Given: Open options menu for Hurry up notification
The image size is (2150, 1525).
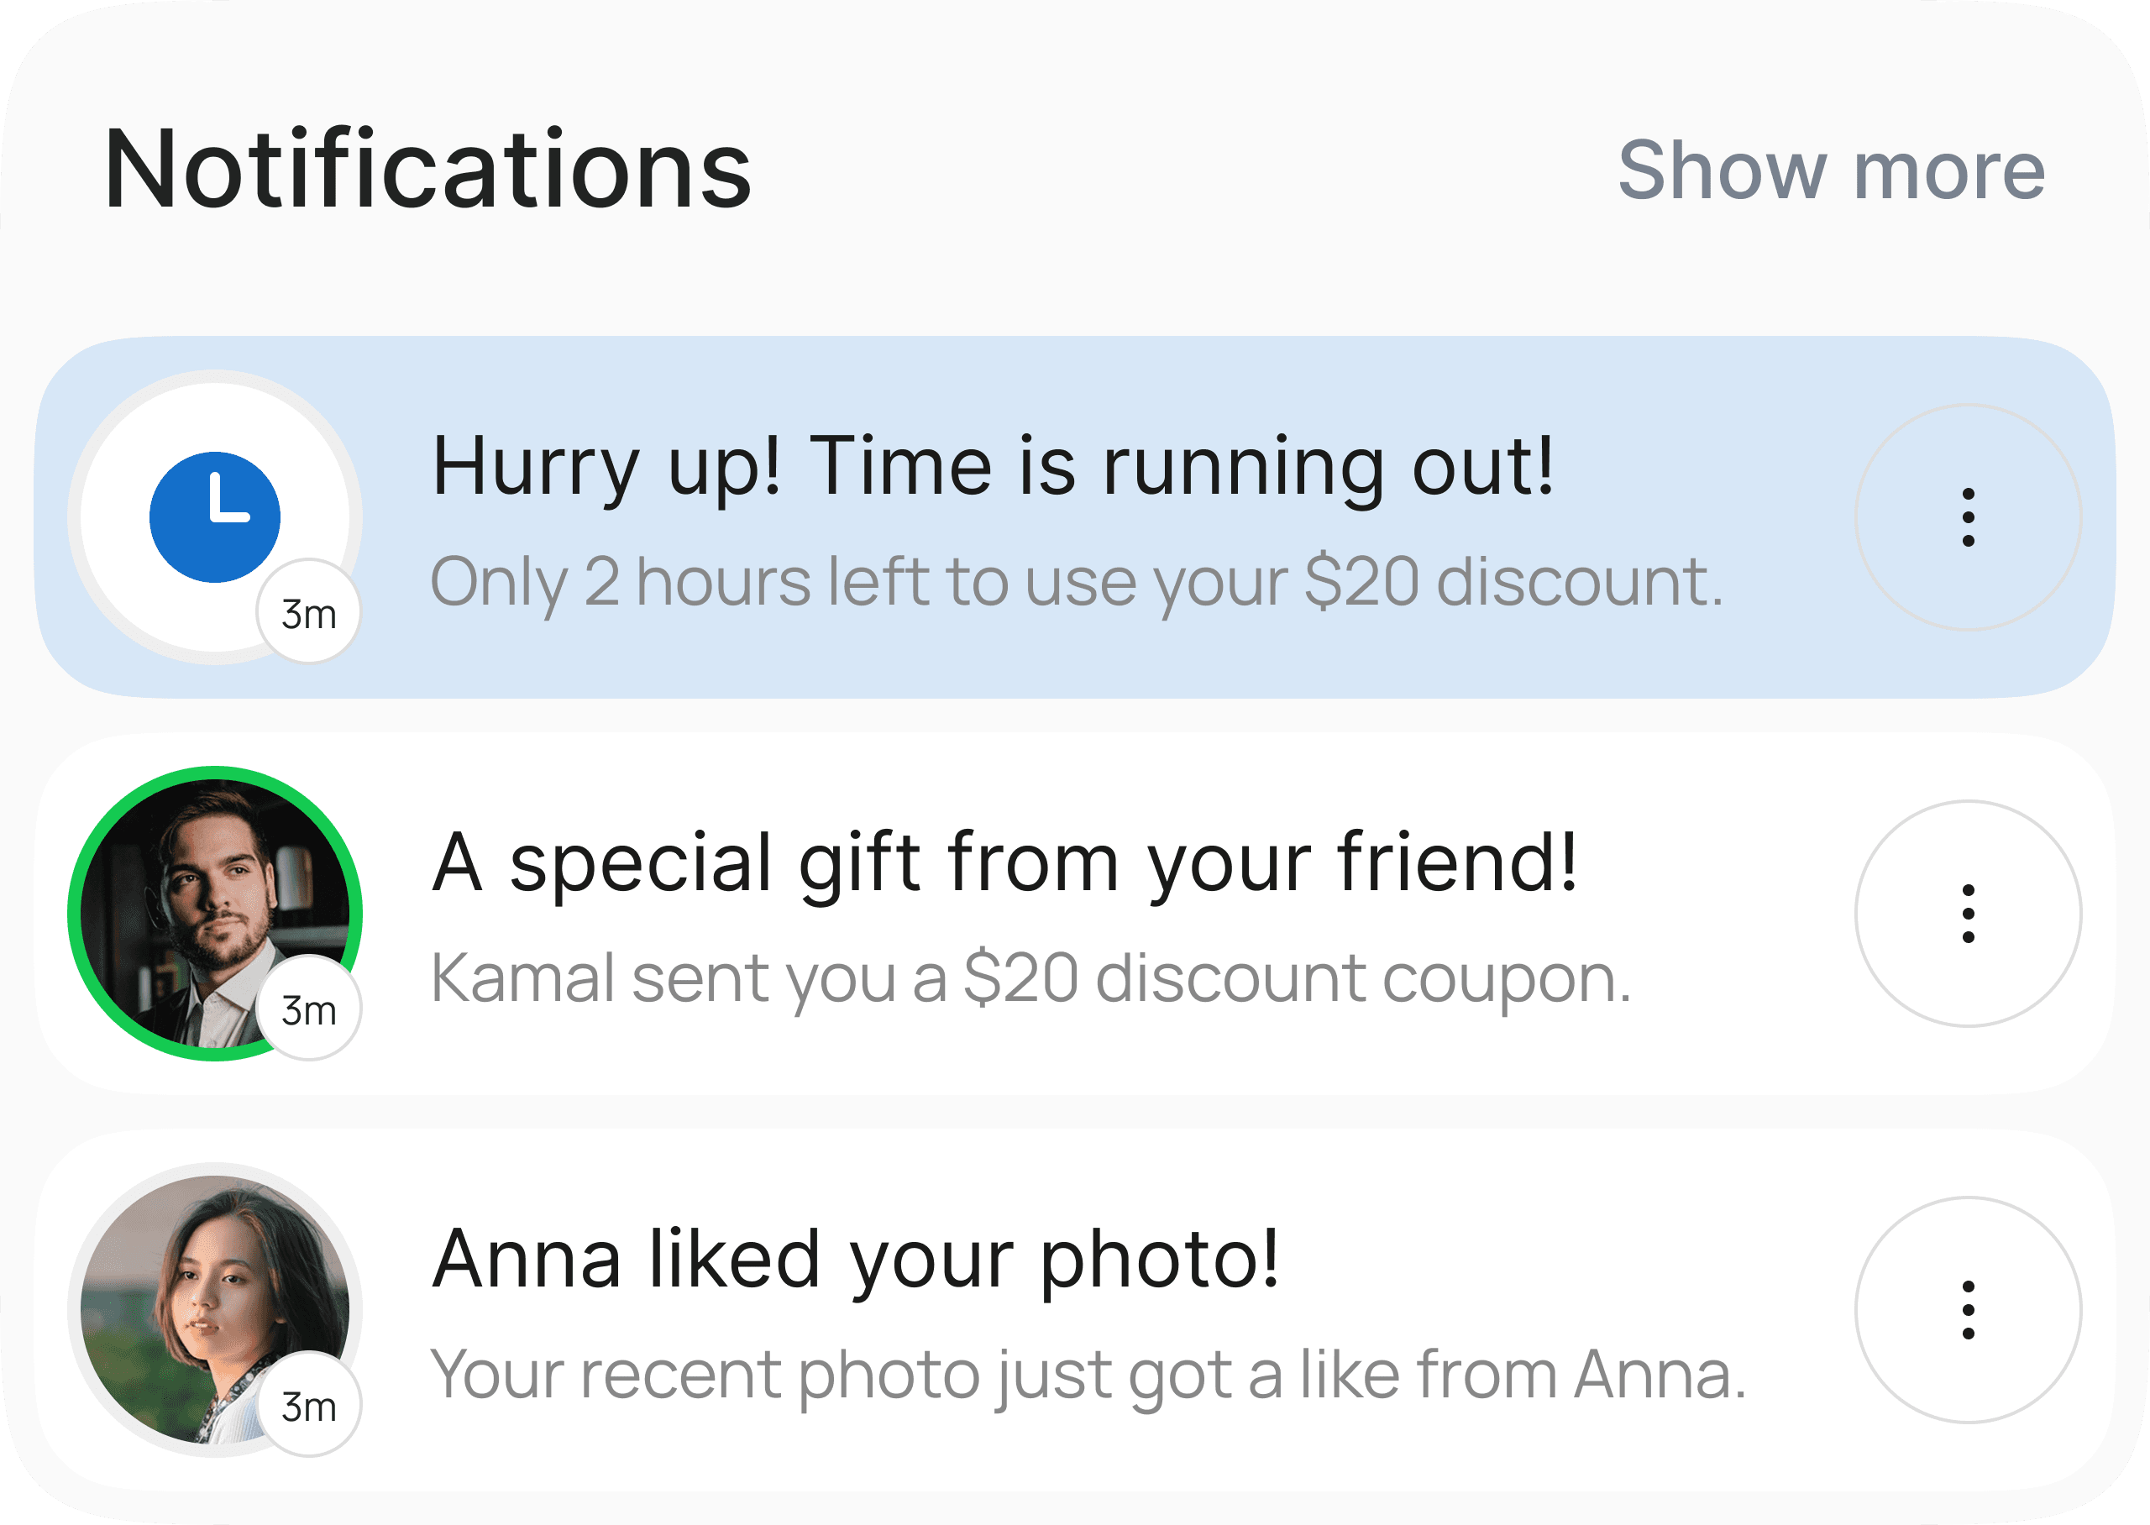Looking at the screenshot, I should click(1968, 516).
